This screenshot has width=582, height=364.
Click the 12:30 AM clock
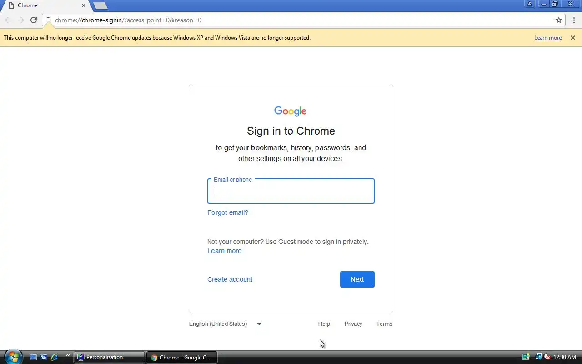click(565, 357)
